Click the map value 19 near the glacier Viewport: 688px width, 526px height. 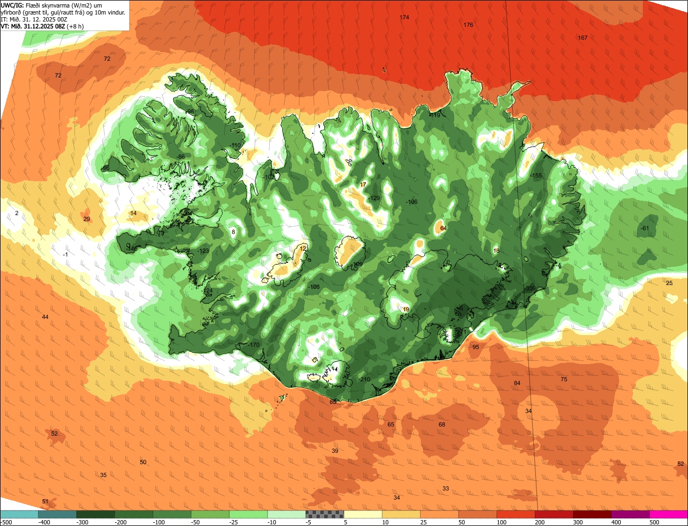pyautogui.click(x=406, y=309)
